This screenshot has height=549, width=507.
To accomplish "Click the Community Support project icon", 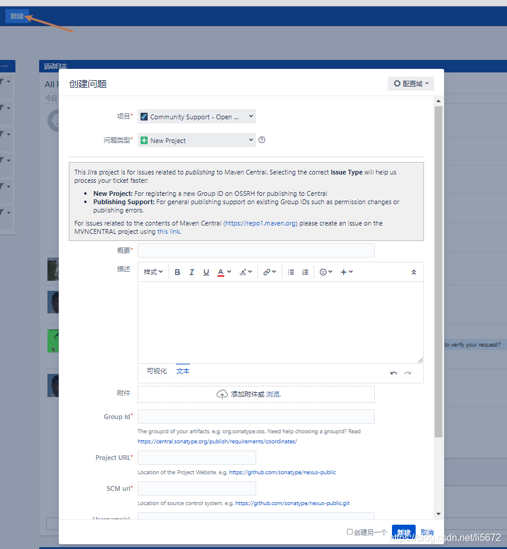I will tap(144, 116).
